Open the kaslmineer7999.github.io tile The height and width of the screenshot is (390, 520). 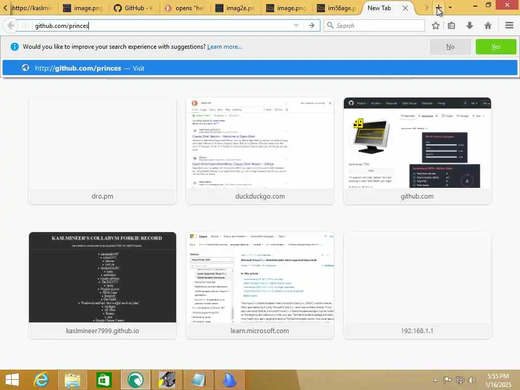(x=103, y=285)
